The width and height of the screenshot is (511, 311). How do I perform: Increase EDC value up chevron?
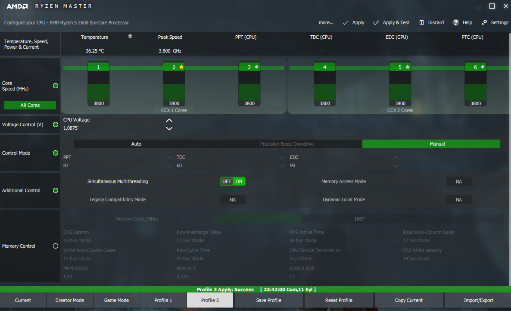[396, 158]
